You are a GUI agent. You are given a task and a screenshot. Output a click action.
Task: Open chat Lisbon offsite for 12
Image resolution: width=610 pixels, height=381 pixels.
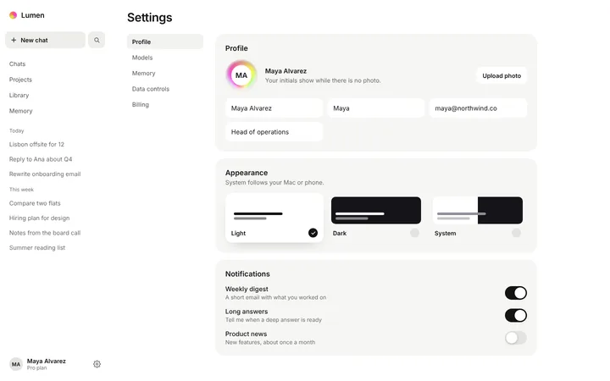(x=36, y=144)
